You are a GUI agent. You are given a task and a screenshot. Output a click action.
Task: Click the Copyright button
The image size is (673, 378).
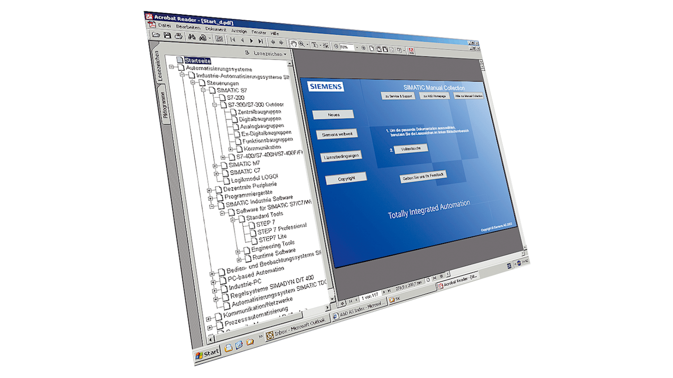tap(346, 179)
